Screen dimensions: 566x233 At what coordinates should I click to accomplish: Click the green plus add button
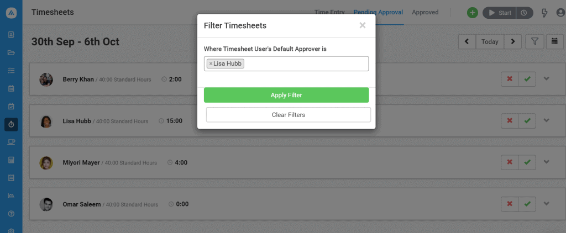pos(473,13)
